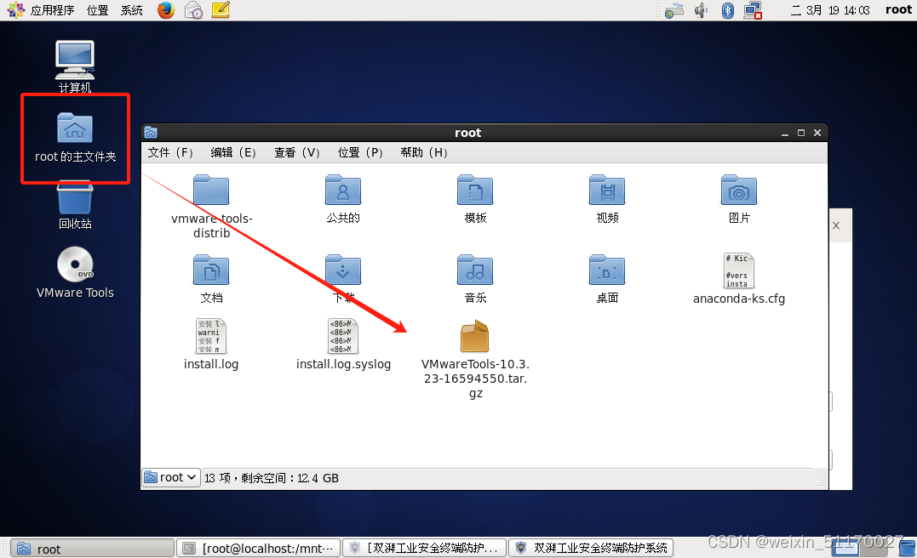The width and height of the screenshot is (917, 558).
Task: Select the install.log.syslog file icon
Action: tap(343, 336)
